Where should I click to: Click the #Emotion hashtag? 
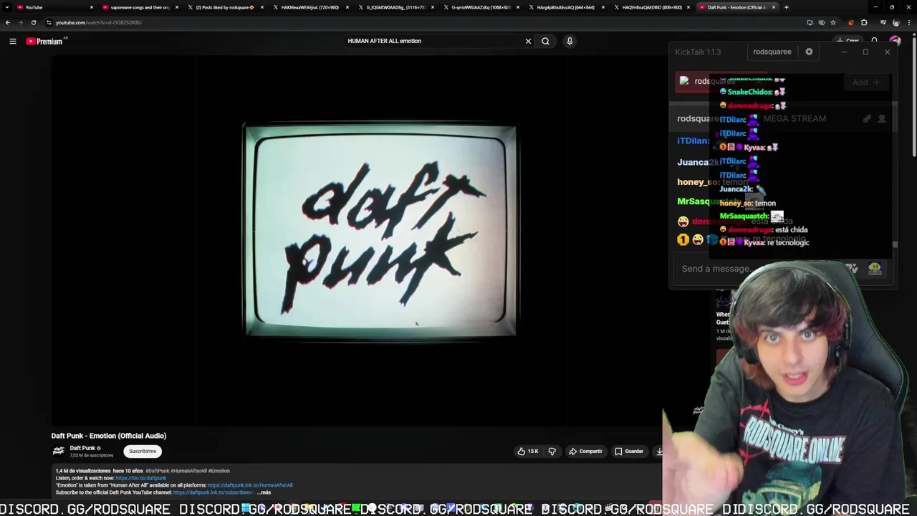point(220,471)
